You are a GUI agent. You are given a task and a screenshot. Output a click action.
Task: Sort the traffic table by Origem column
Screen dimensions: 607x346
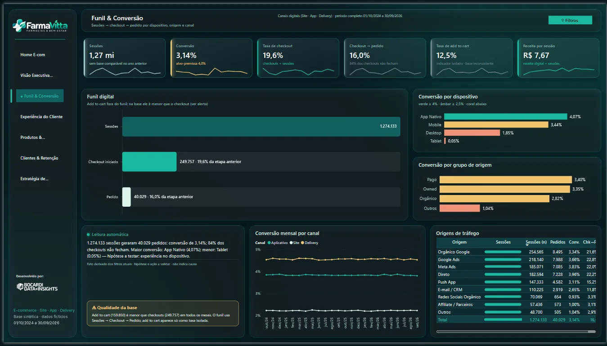click(x=459, y=242)
